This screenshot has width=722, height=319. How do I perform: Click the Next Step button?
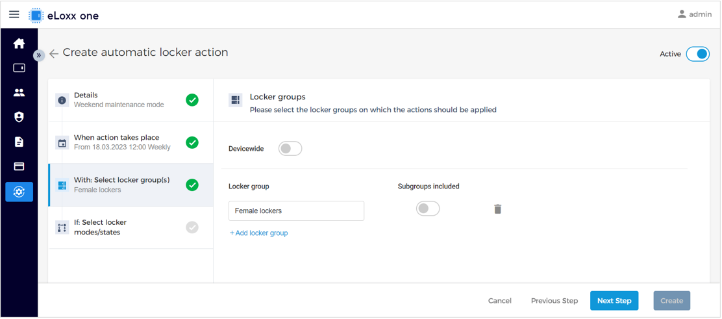pyautogui.click(x=614, y=301)
